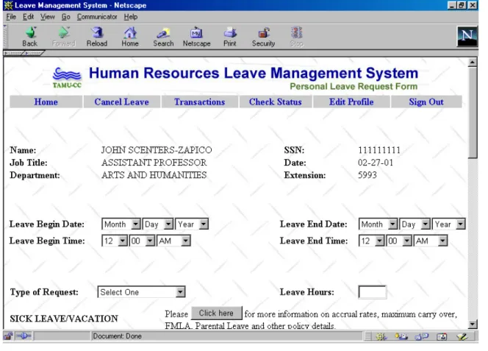
Task: Expand Leave Begin Time AM/PM dropdown
Action: (173, 241)
